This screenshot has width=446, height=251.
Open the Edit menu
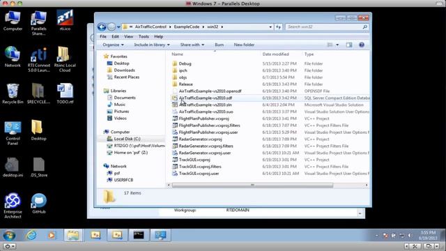tap(115, 36)
